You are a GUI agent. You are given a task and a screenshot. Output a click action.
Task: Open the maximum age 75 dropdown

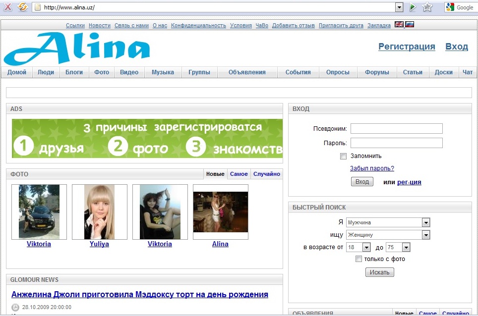tap(406, 247)
